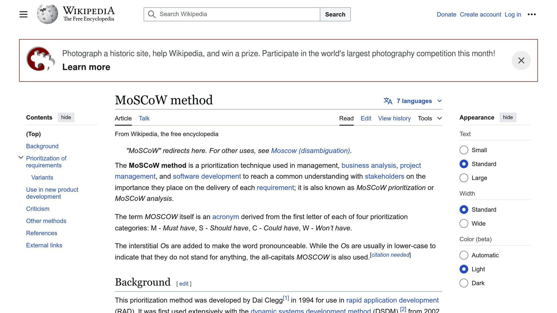Enable Wide width layout
Image resolution: width=557 pixels, height=313 pixels.
pos(464,223)
